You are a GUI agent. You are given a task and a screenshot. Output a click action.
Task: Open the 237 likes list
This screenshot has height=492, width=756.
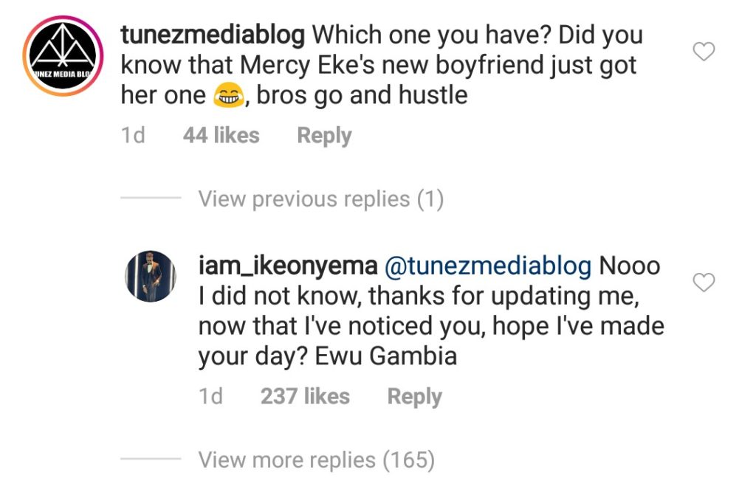[305, 396]
